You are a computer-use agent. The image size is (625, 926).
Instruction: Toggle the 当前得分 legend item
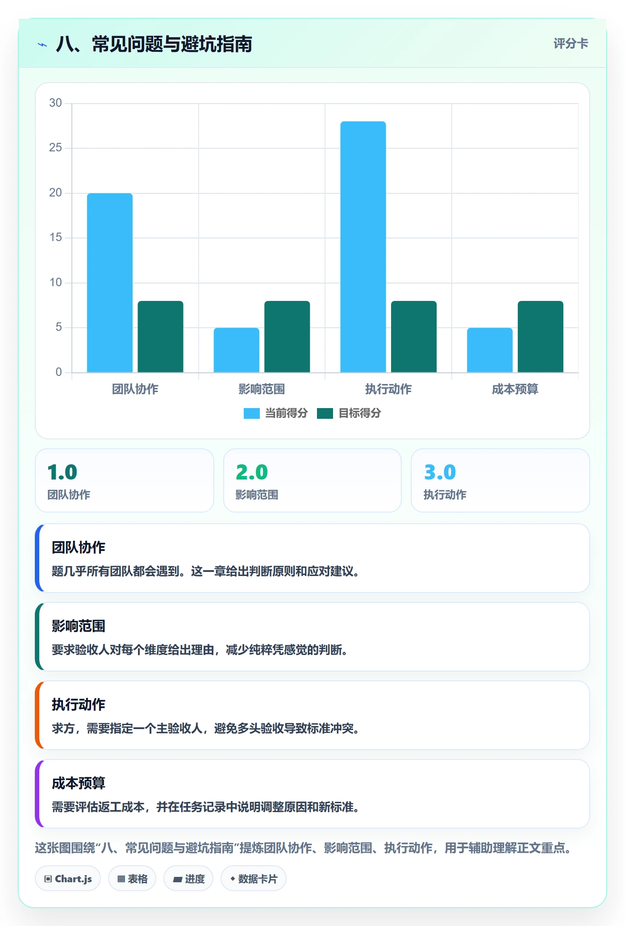tap(275, 413)
